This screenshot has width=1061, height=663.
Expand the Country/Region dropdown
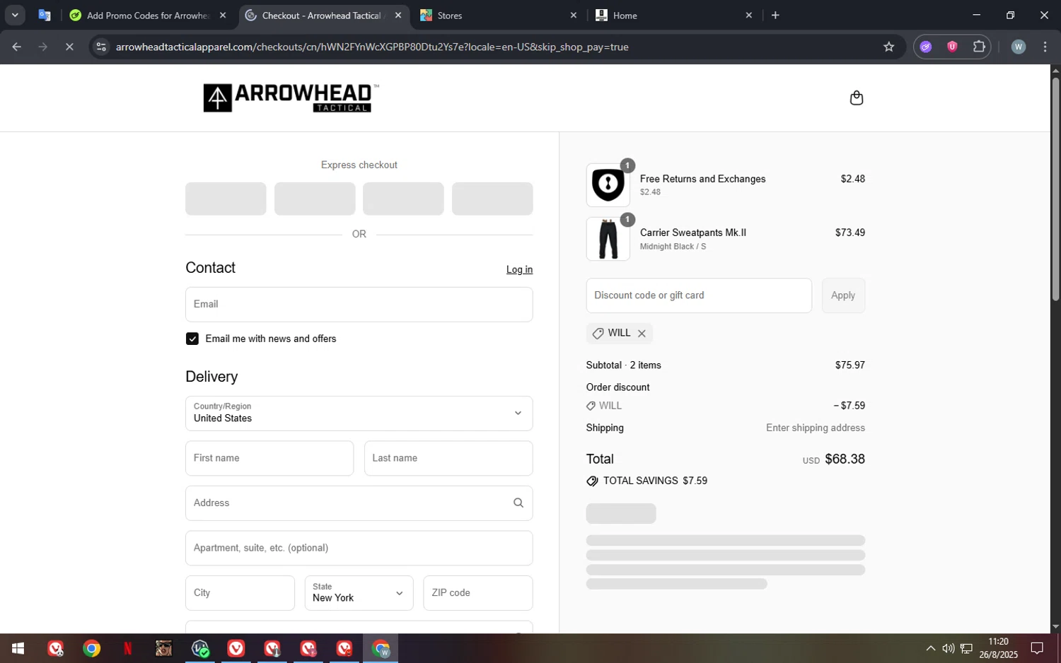[359, 413]
